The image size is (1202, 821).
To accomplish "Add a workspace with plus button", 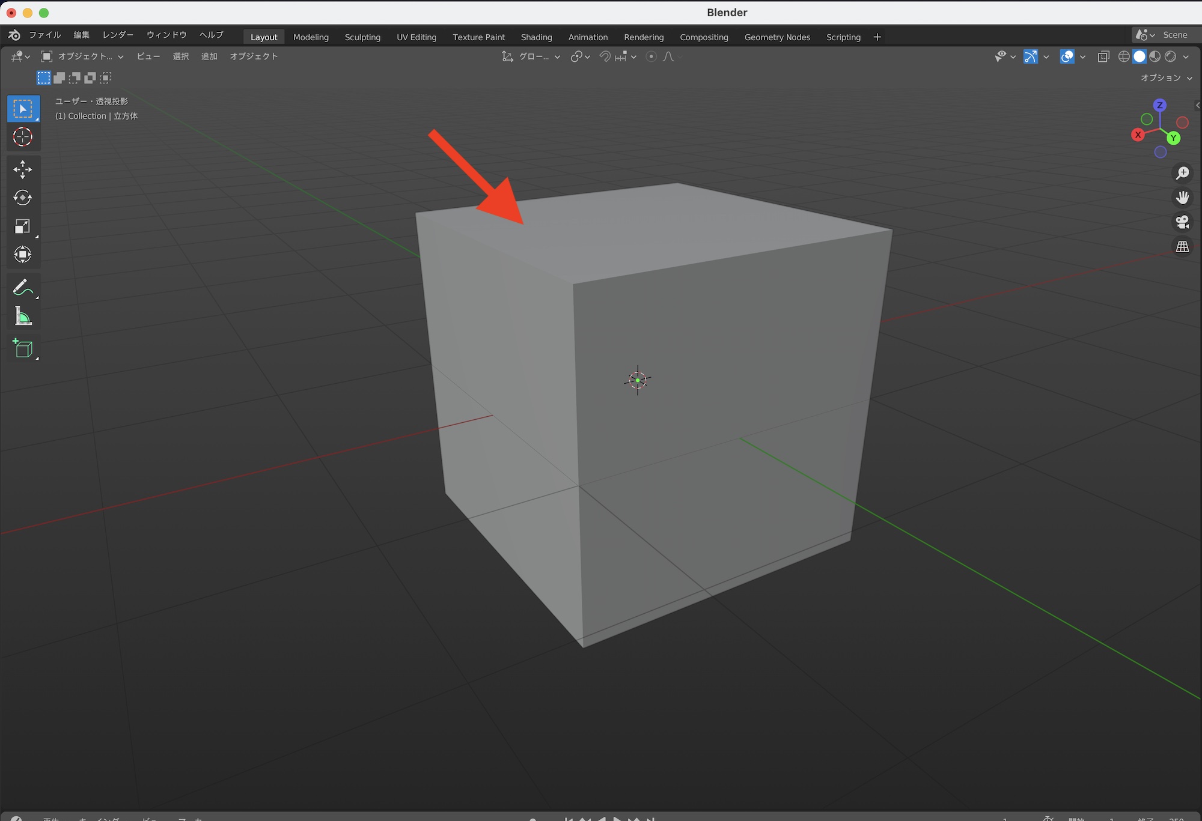I will (877, 37).
